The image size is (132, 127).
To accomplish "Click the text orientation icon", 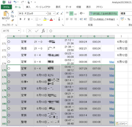I will pyautogui.click(x=81, y=13).
